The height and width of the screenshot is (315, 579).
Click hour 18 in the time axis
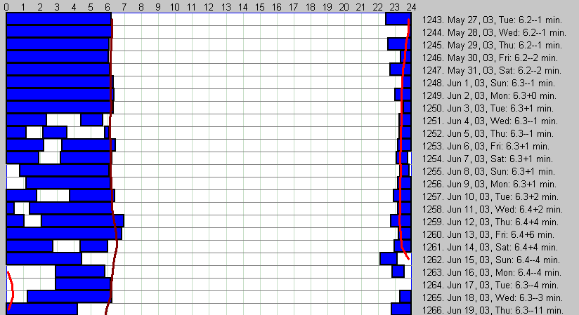click(310, 6)
